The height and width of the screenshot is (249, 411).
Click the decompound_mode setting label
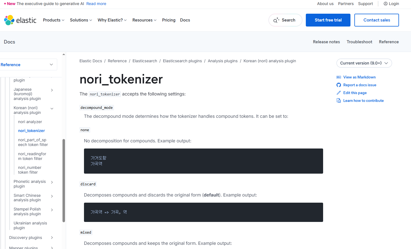click(97, 108)
